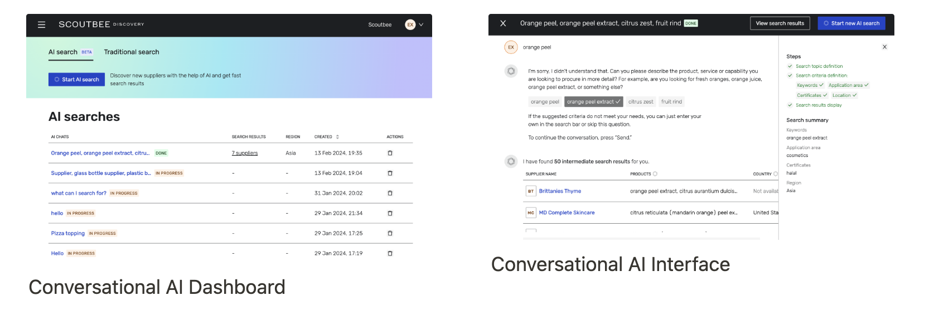Click the Search results display step

click(x=819, y=105)
